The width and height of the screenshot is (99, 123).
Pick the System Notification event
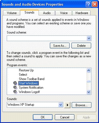pos(31,88)
